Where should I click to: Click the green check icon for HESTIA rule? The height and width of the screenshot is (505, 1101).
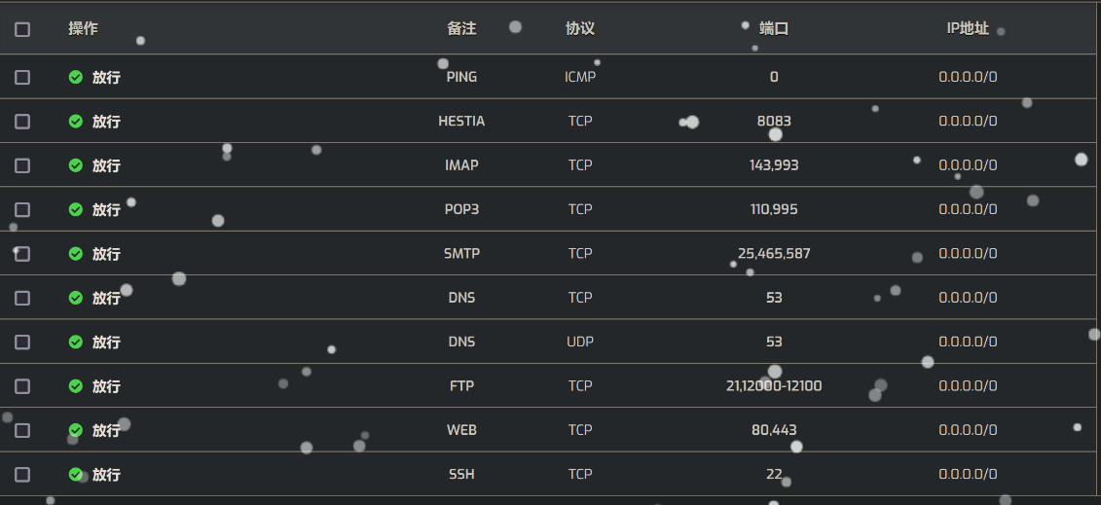76,122
